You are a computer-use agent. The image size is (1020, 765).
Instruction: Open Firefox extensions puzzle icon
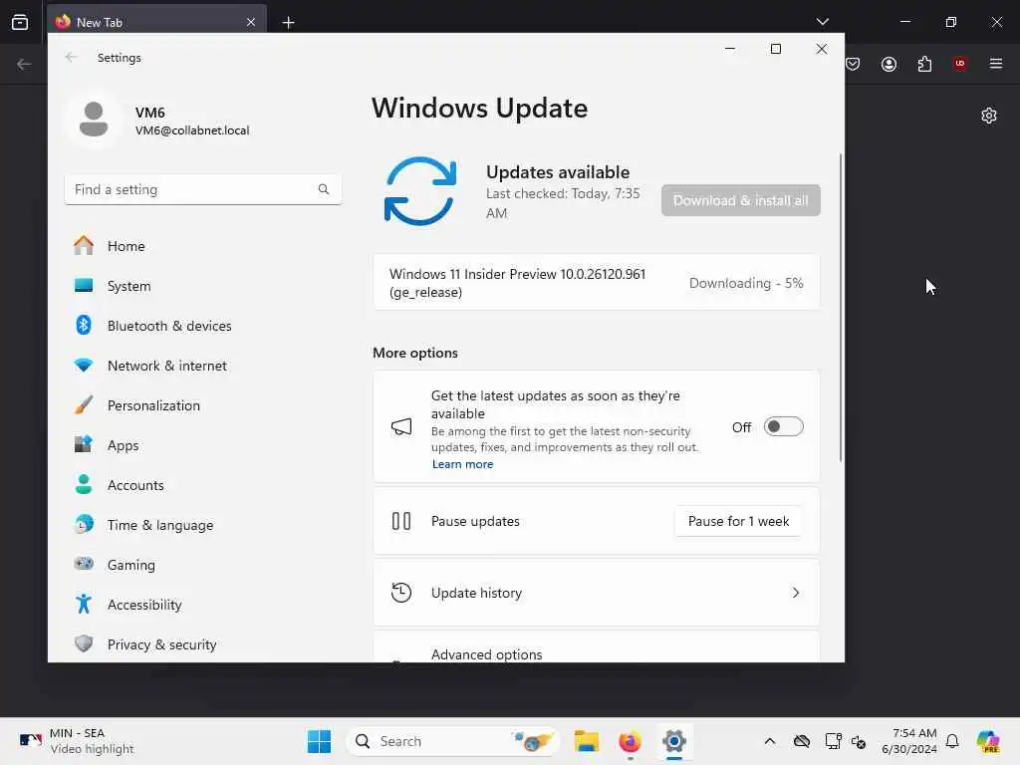point(924,64)
